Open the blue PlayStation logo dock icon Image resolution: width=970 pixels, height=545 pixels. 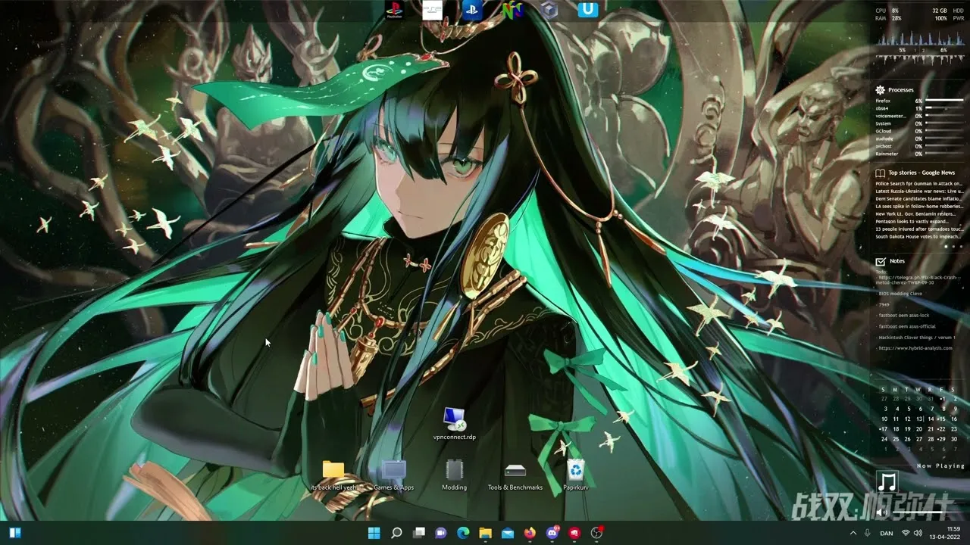tap(472, 10)
